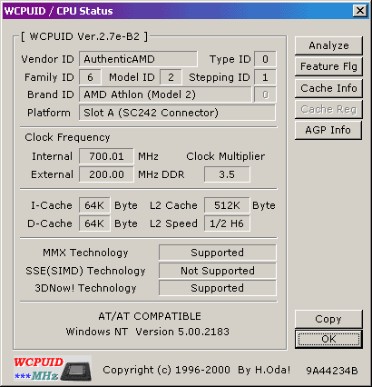
Task: Click the 'L2 Speed' label
Action: [x=173, y=223]
